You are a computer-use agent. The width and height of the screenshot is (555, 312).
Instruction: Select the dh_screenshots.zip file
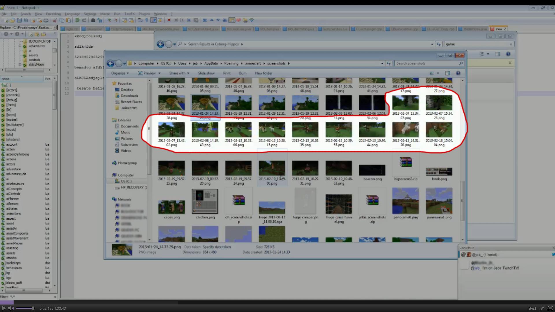(x=238, y=200)
